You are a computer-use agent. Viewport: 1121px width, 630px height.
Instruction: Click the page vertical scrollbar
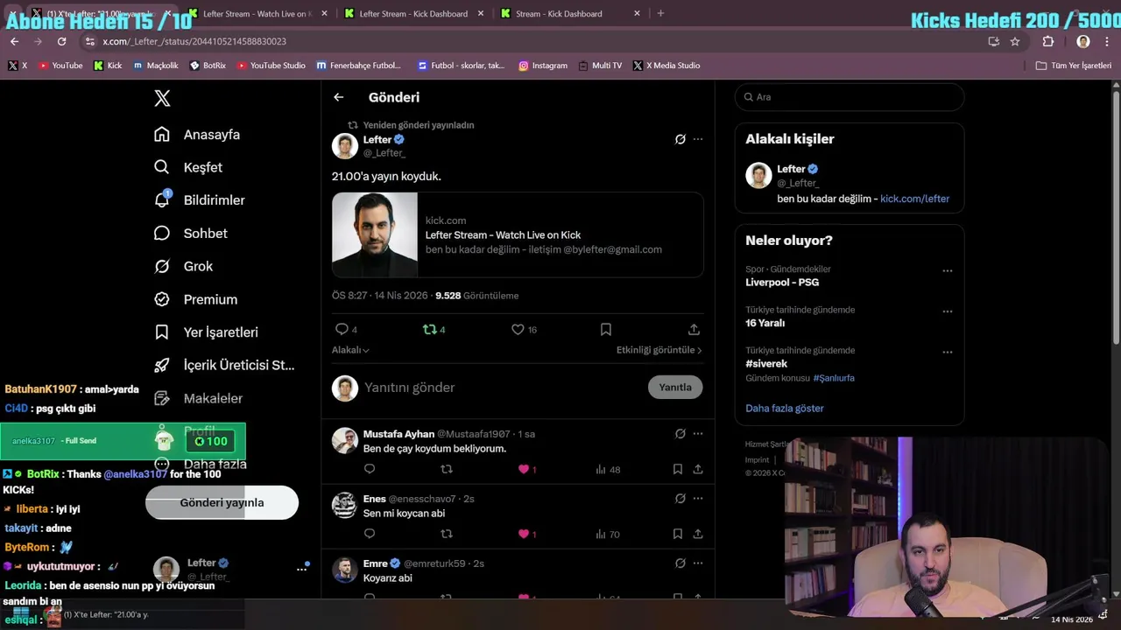coord(1116,219)
